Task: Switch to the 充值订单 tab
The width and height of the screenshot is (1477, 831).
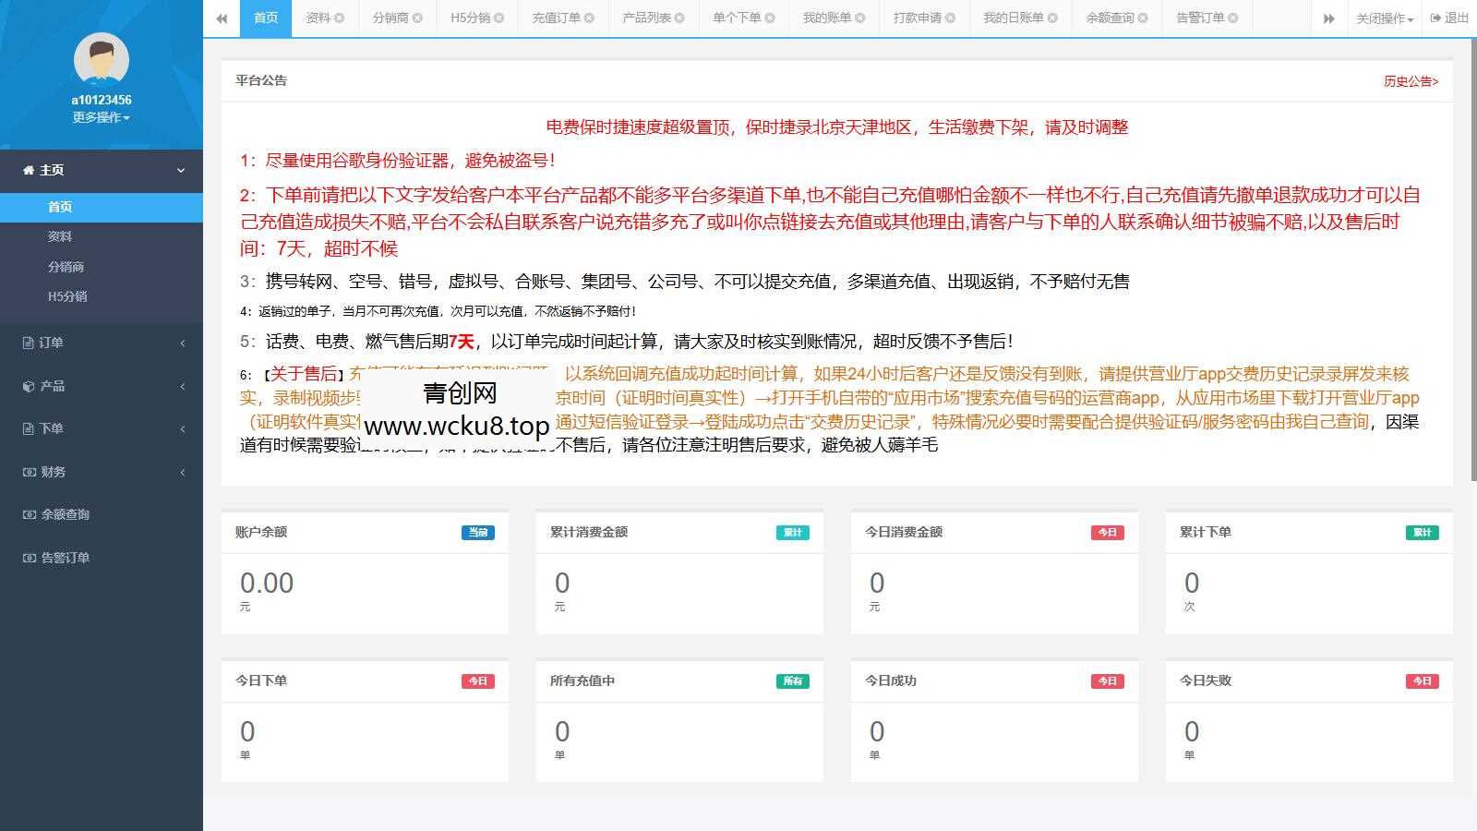Action: [556, 17]
